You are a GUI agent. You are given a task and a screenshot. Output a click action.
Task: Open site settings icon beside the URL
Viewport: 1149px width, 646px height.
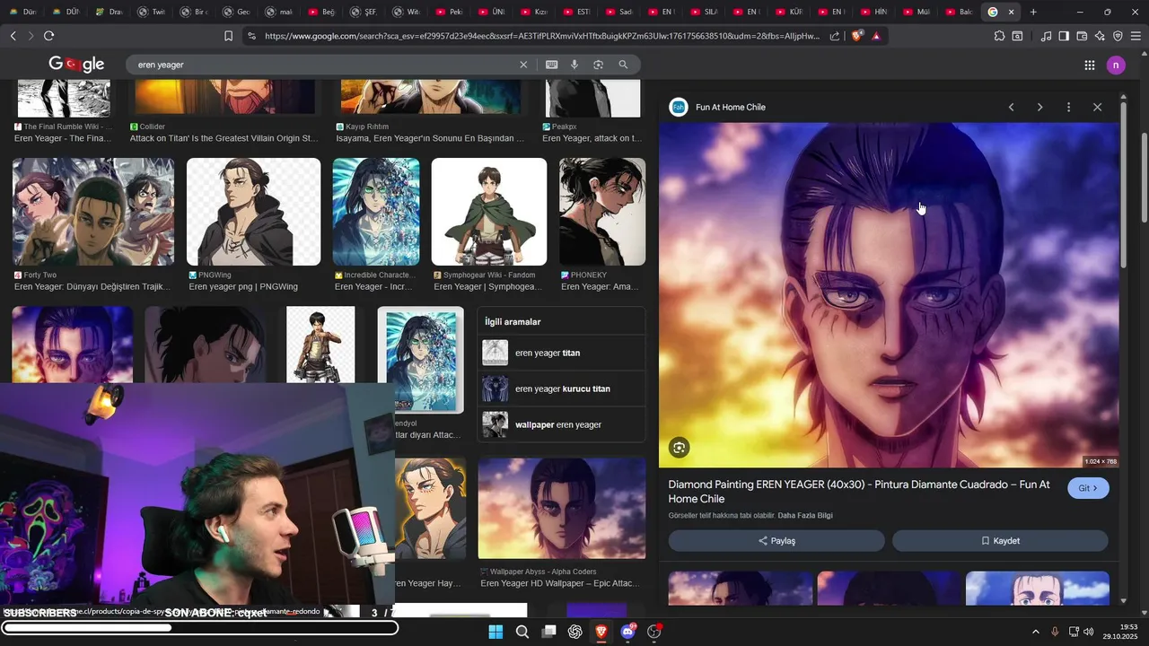point(251,36)
